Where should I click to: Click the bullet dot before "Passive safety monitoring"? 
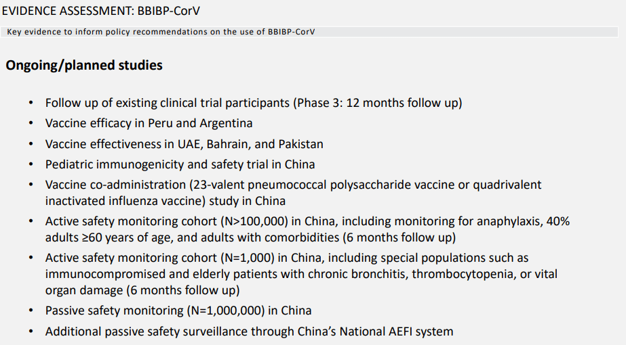click(x=31, y=312)
